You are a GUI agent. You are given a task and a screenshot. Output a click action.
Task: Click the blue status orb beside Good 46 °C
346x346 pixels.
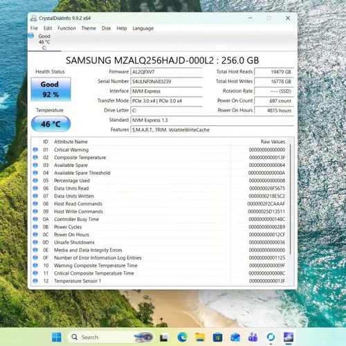31,36
